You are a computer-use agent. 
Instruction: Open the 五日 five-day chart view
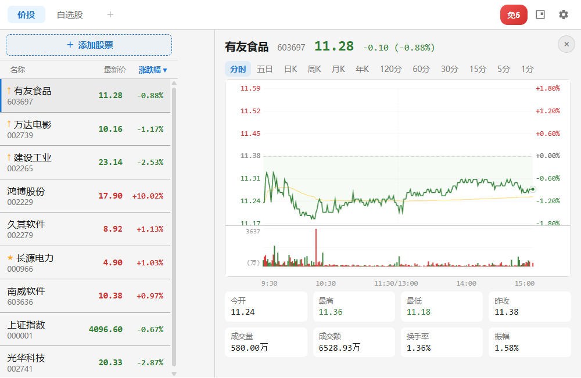tap(264, 69)
